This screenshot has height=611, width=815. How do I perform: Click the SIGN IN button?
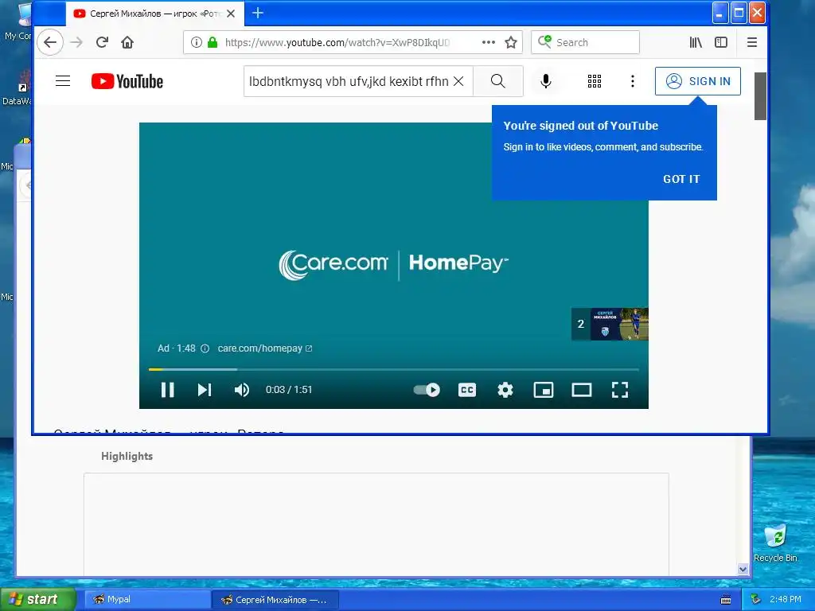point(698,82)
